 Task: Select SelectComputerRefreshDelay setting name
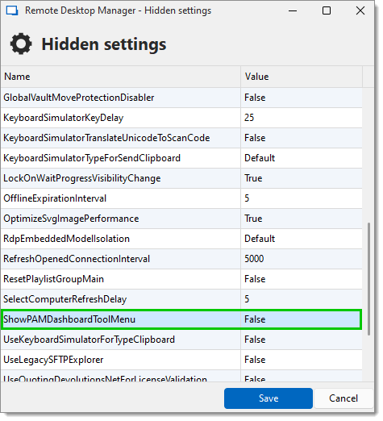tap(65, 300)
